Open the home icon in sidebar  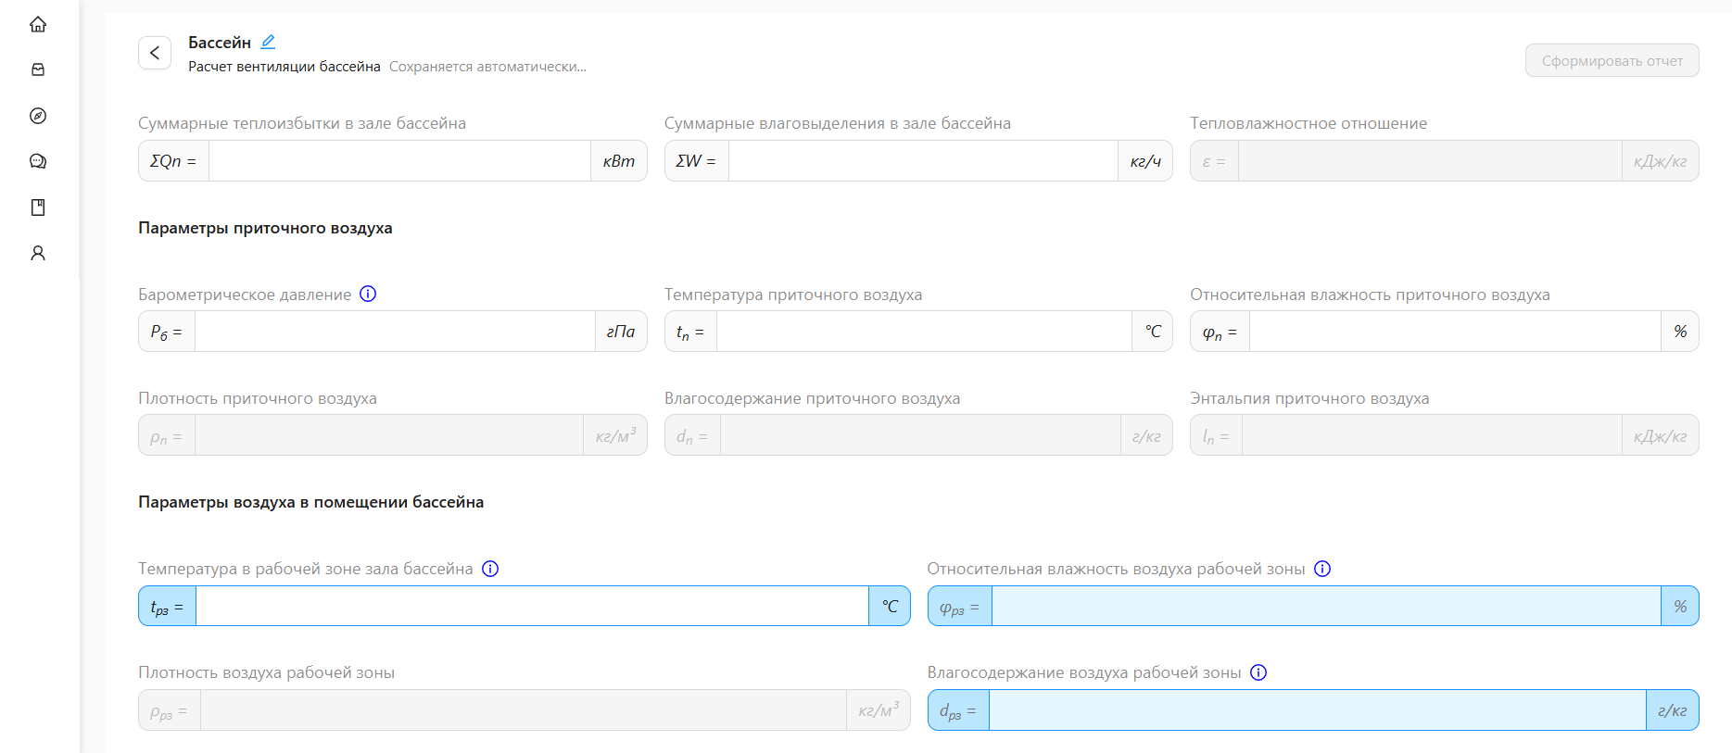(x=38, y=24)
